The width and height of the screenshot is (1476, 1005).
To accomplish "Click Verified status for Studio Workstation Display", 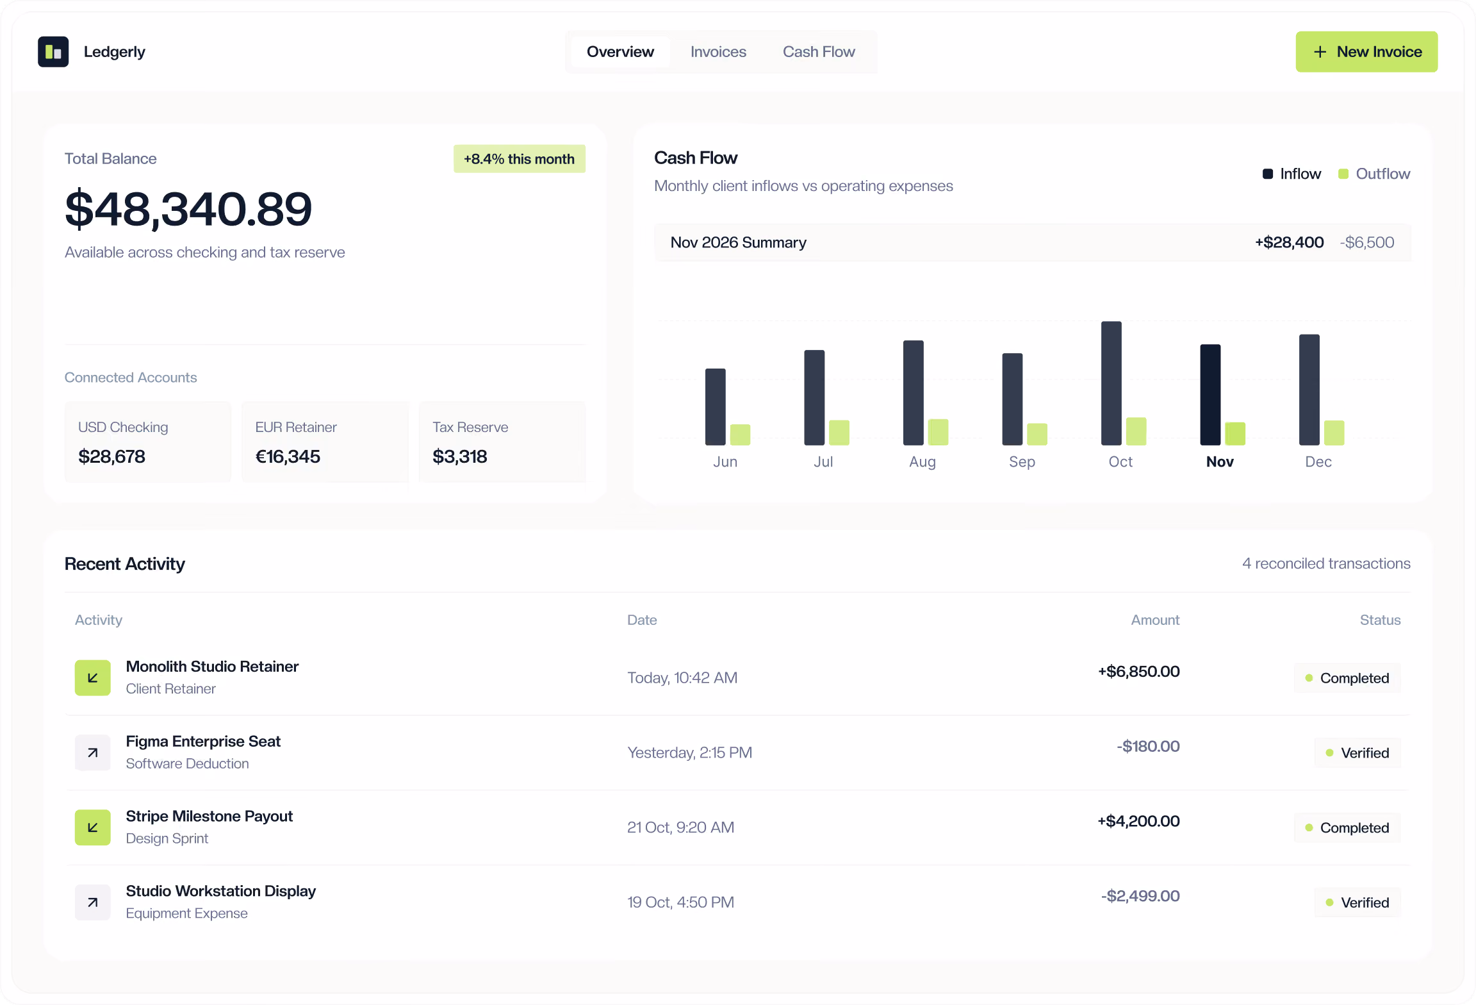I will (1357, 903).
